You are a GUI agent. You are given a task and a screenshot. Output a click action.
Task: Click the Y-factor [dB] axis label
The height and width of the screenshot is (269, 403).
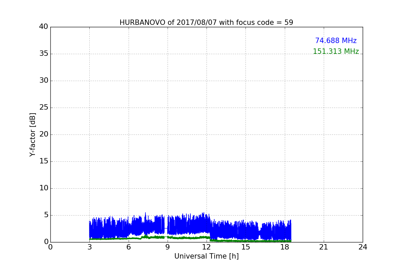[x=33, y=134]
